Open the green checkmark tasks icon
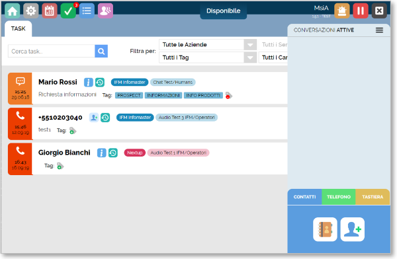This screenshot has height=259, width=397. pos(68,11)
